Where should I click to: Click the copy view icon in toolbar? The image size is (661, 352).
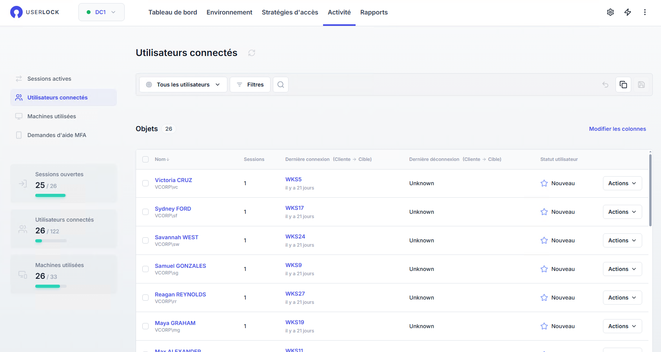tap(623, 85)
